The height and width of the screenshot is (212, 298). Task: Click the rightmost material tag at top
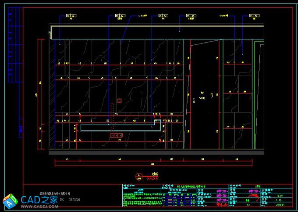click(x=253, y=16)
